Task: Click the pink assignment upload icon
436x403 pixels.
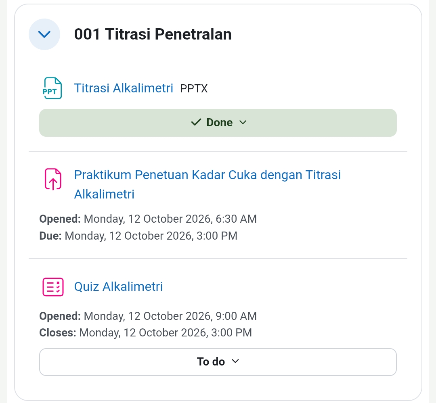Action: (53, 179)
